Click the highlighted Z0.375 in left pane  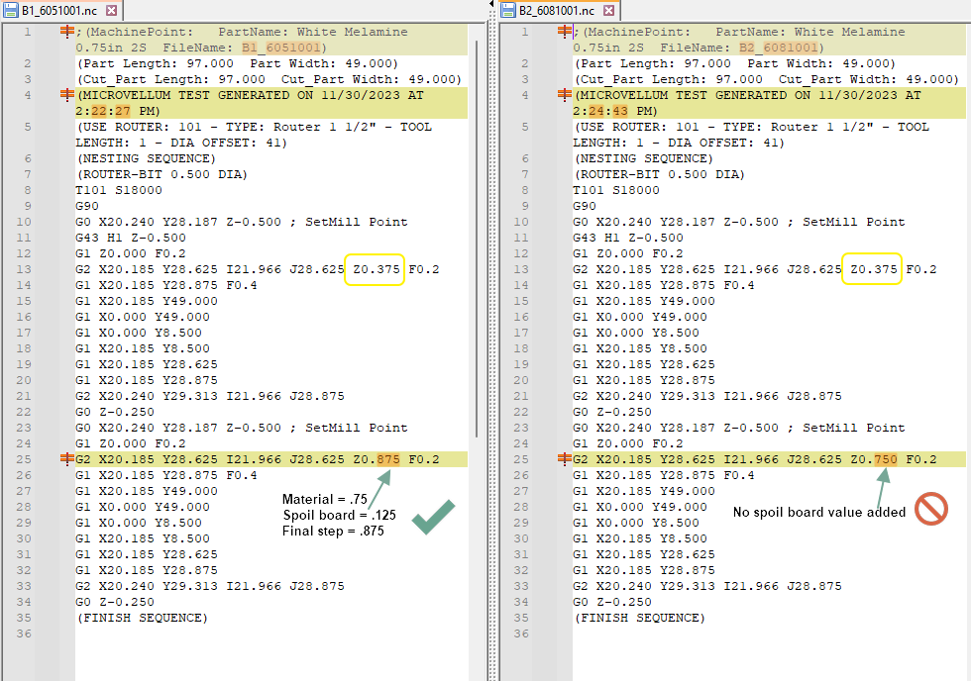pyautogui.click(x=375, y=269)
